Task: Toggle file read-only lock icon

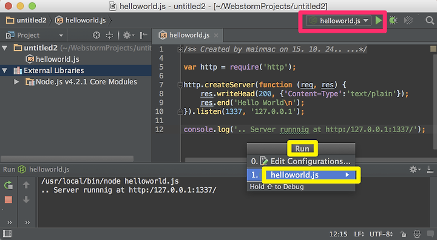Action: pos(403,234)
